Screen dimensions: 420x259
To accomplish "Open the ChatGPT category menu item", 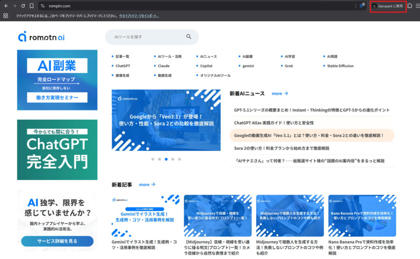I will (x=123, y=66).
